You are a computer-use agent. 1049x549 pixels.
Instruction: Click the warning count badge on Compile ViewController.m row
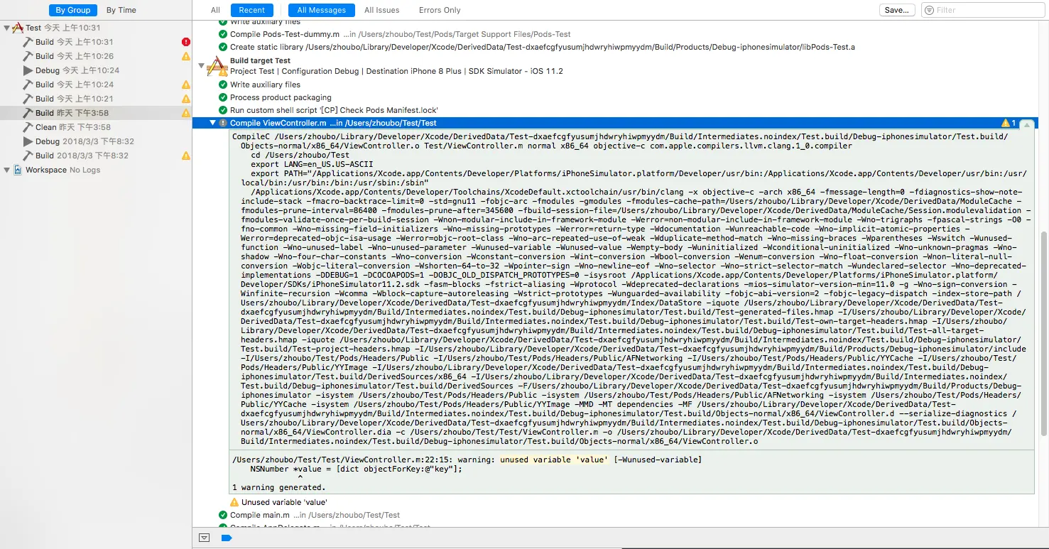(x=1009, y=122)
